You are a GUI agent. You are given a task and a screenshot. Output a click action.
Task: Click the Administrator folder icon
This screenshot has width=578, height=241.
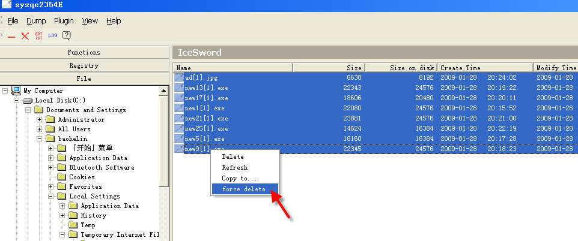coord(50,119)
